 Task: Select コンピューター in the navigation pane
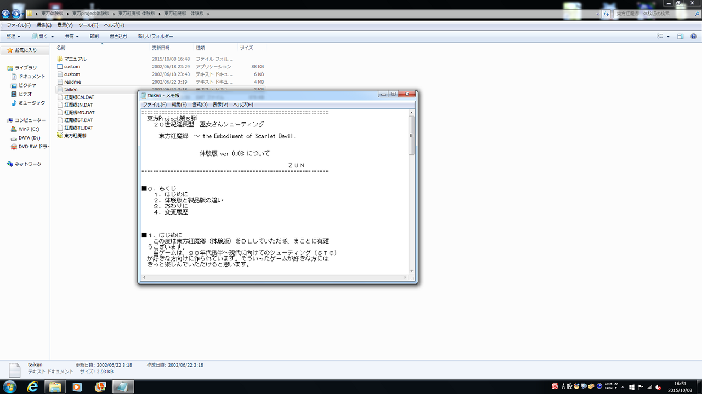26,120
